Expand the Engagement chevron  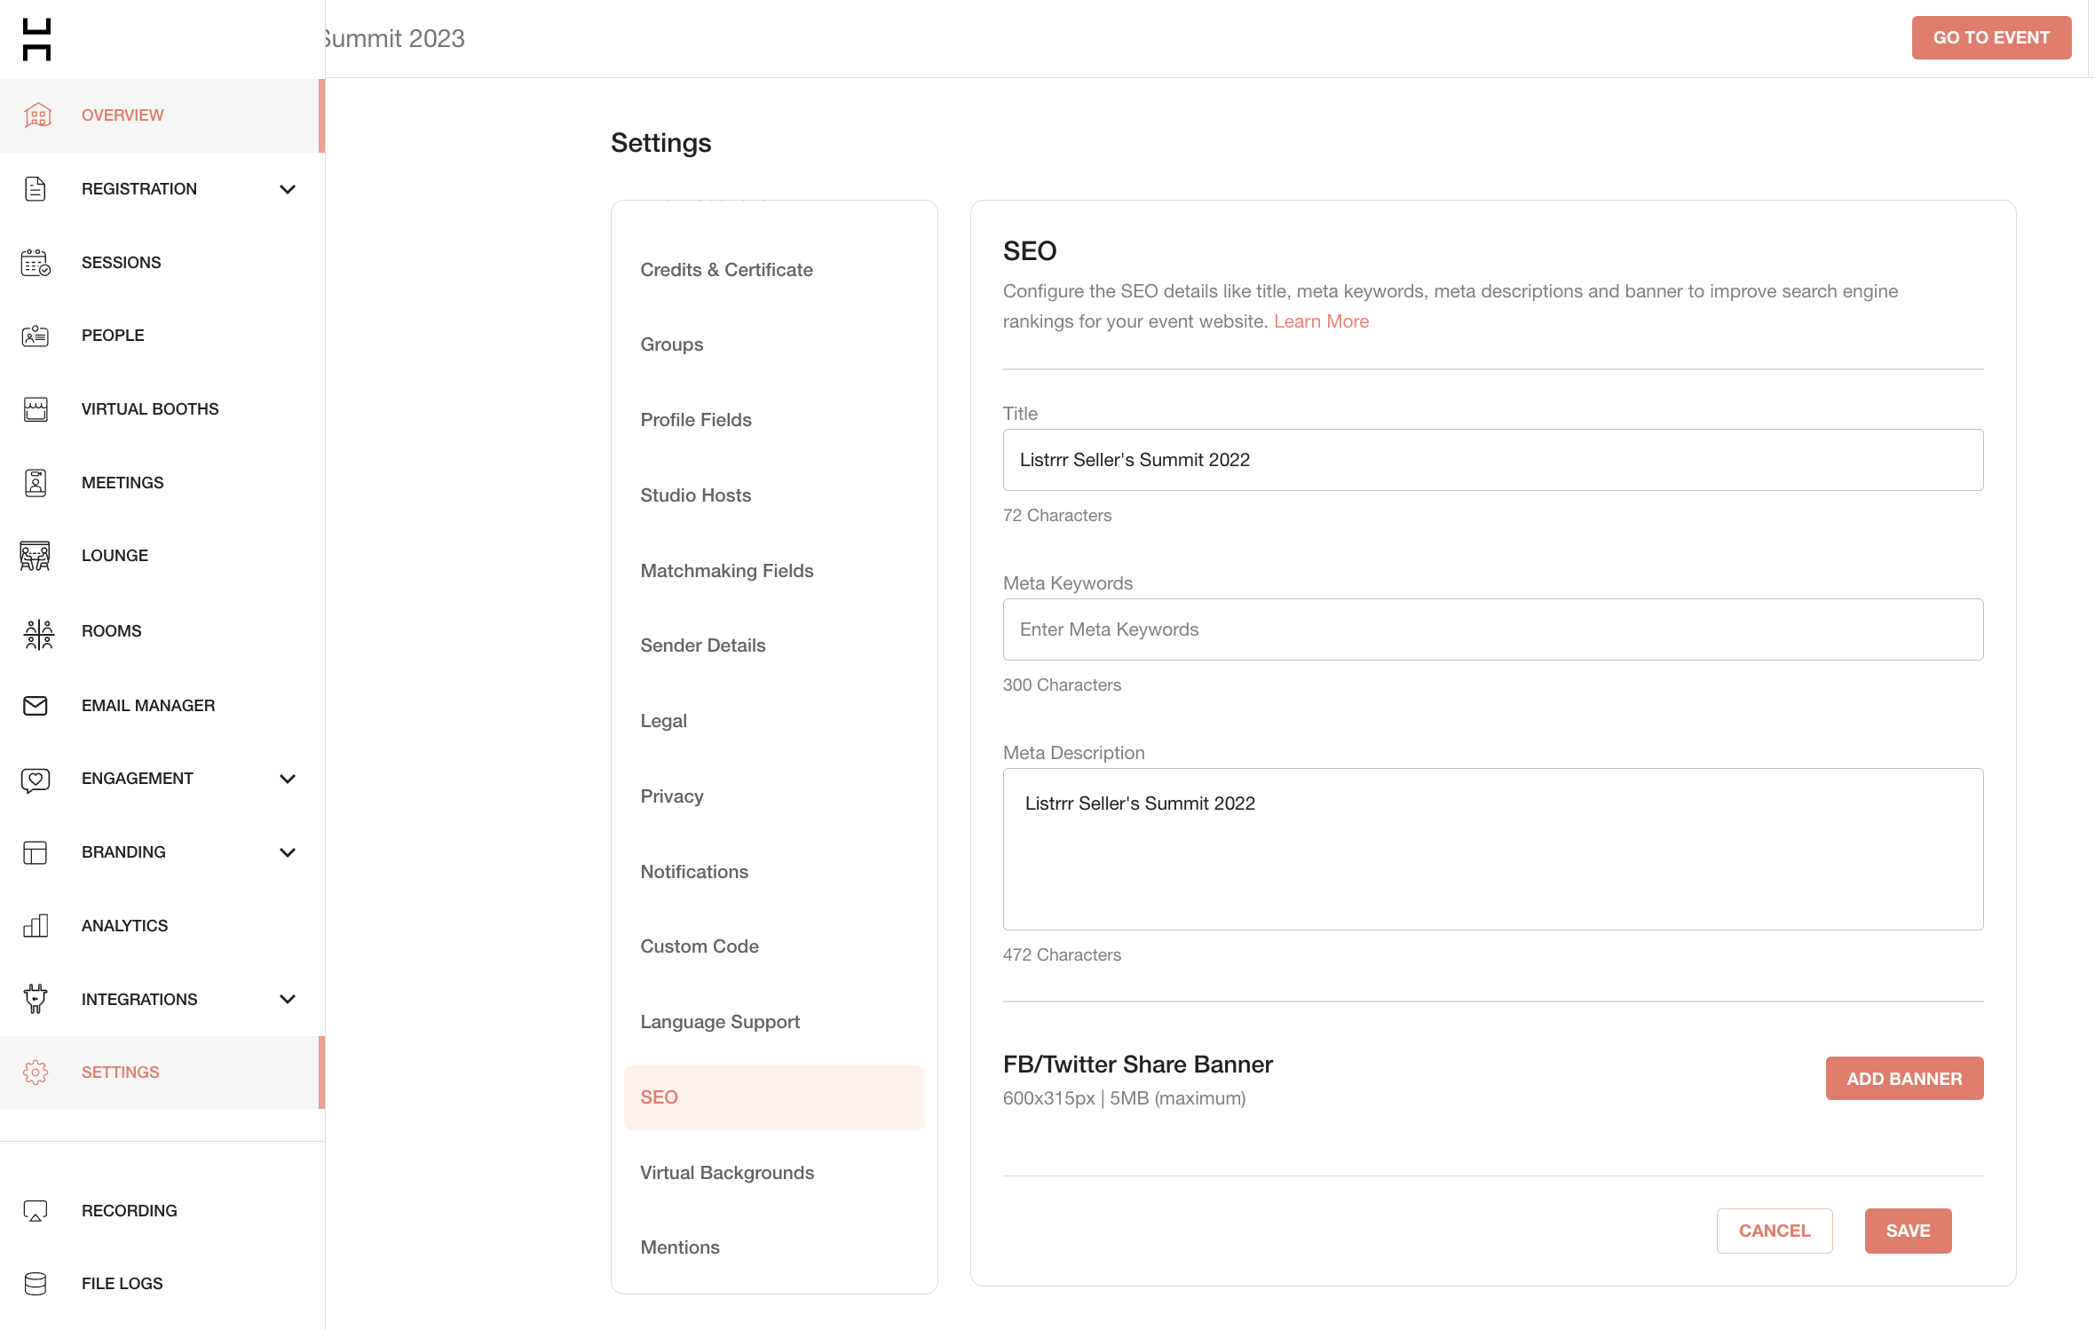click(x=288, y=779)
